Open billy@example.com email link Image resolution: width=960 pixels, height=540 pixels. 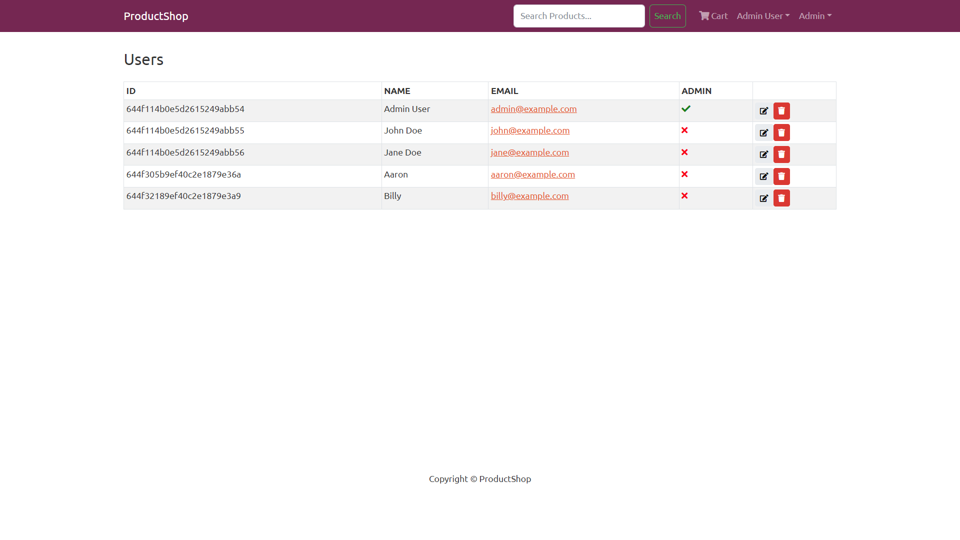click(x=529, y=196)
